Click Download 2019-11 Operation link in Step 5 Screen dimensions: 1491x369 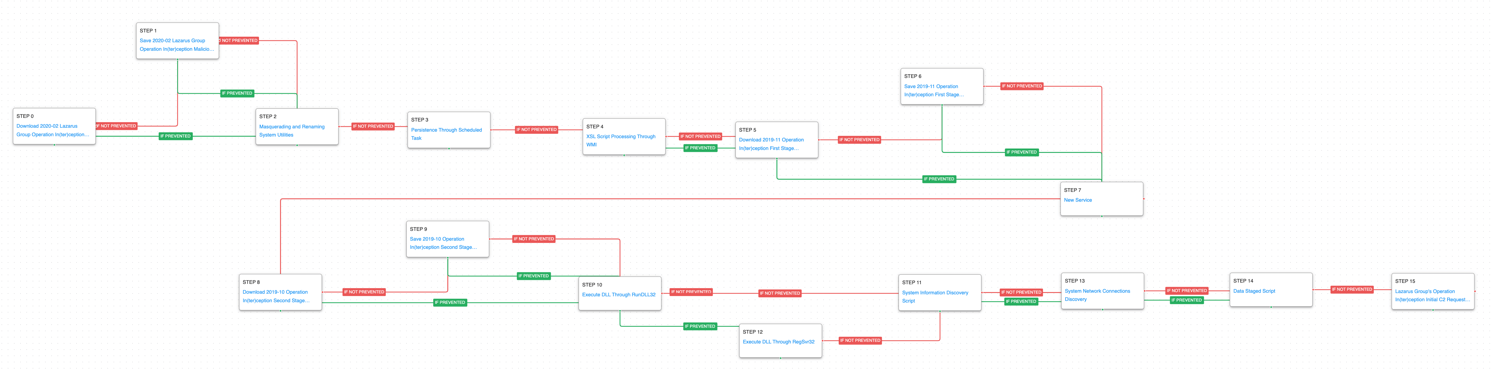(771, 140)
